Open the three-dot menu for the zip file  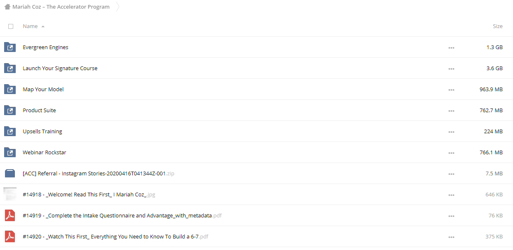pyautogui.click(x=451, y=174)
